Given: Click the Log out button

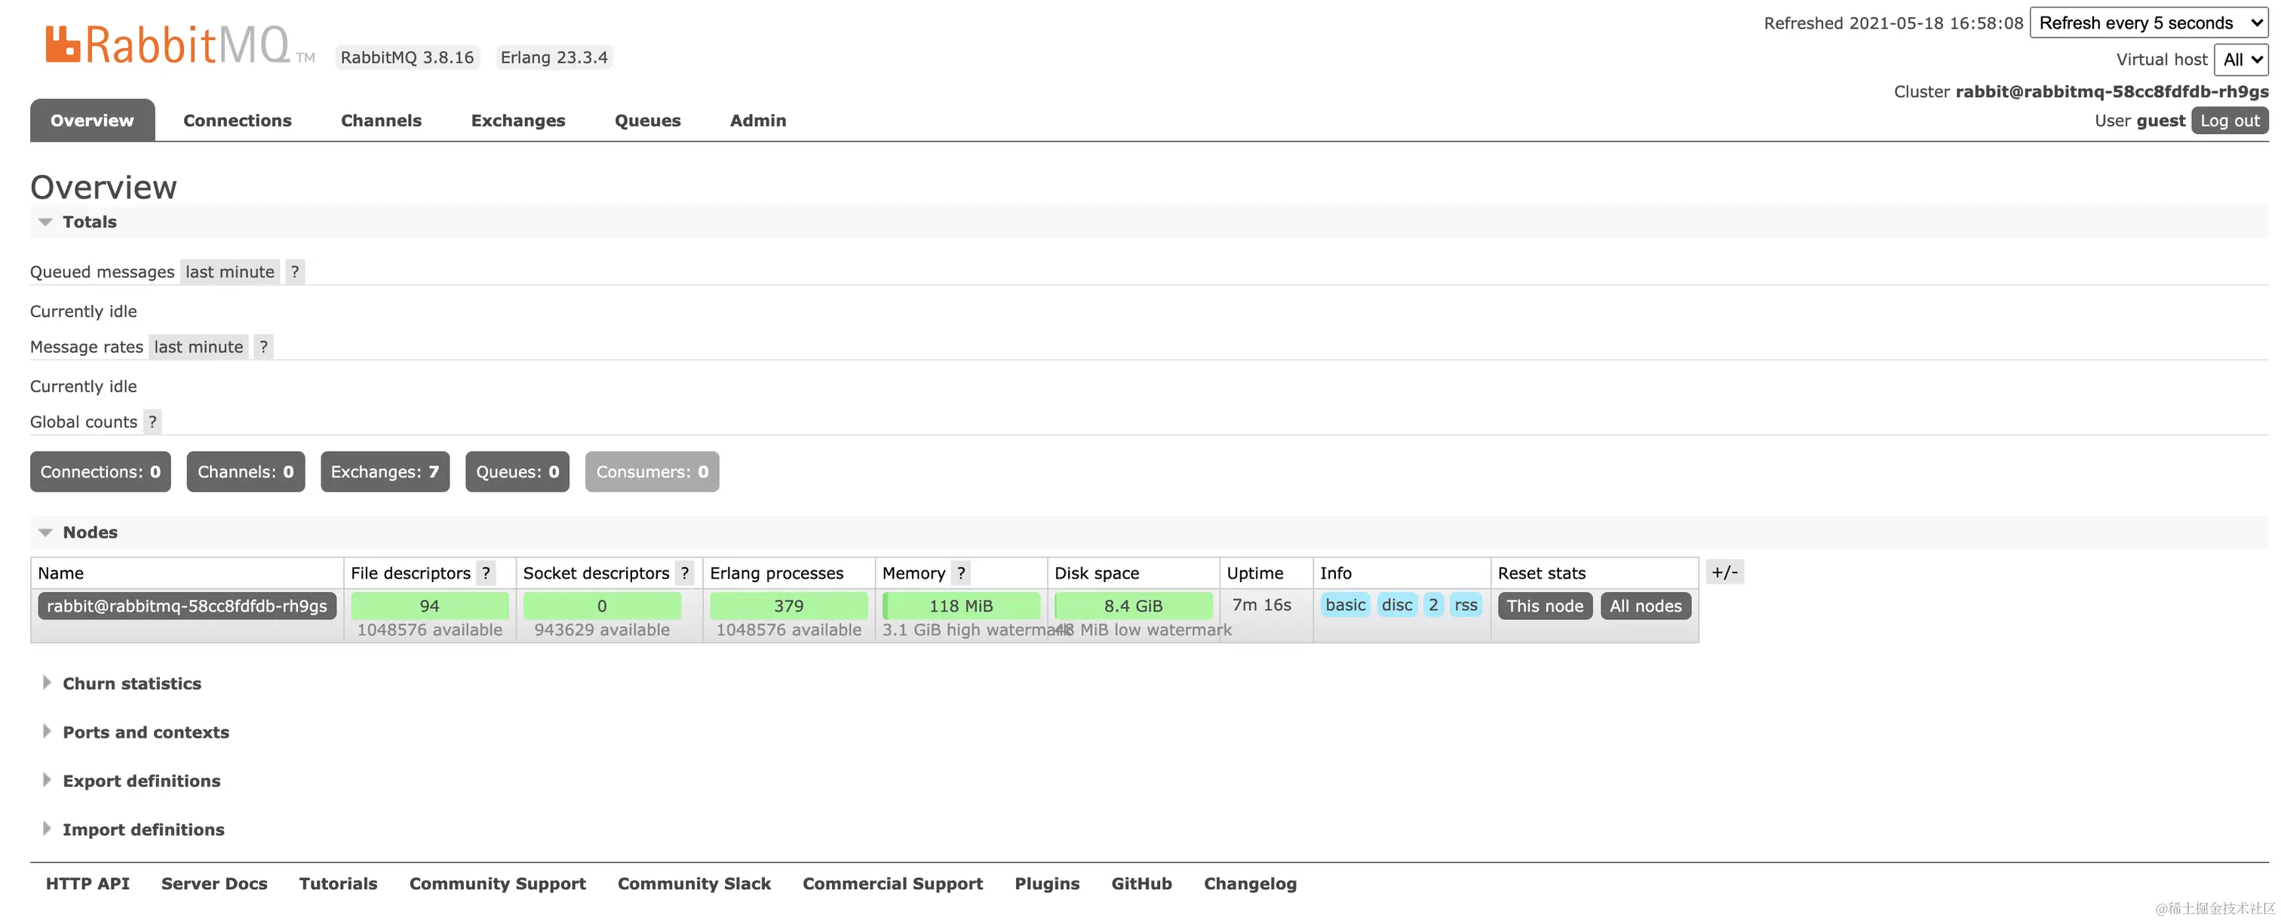Looking at the screenshot, I should 2229,121.
